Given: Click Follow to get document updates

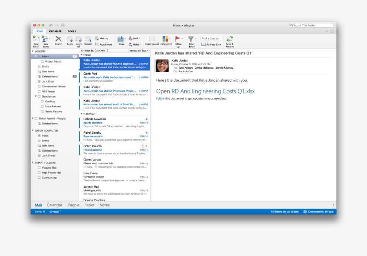Looking at the screenshot, I should 160,98.
